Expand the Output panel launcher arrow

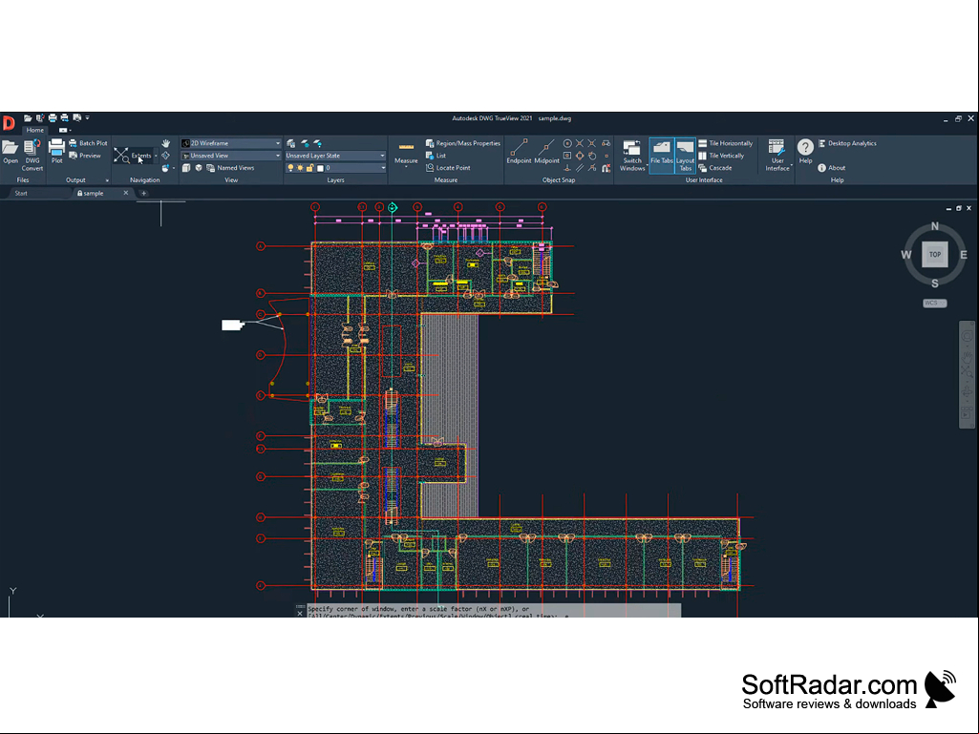point(107,180)
